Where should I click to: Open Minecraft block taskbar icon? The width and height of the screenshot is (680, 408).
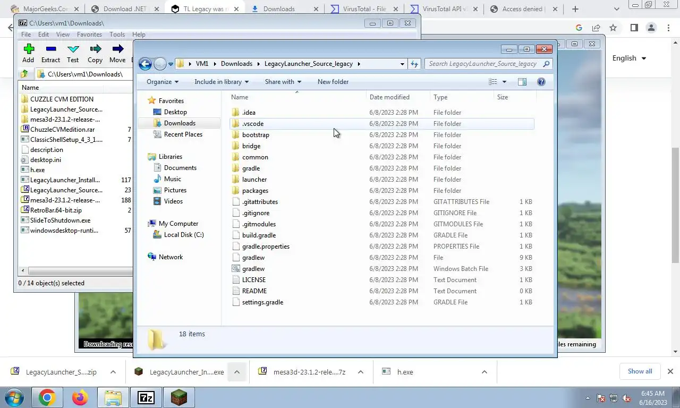(x=179, y=397)
